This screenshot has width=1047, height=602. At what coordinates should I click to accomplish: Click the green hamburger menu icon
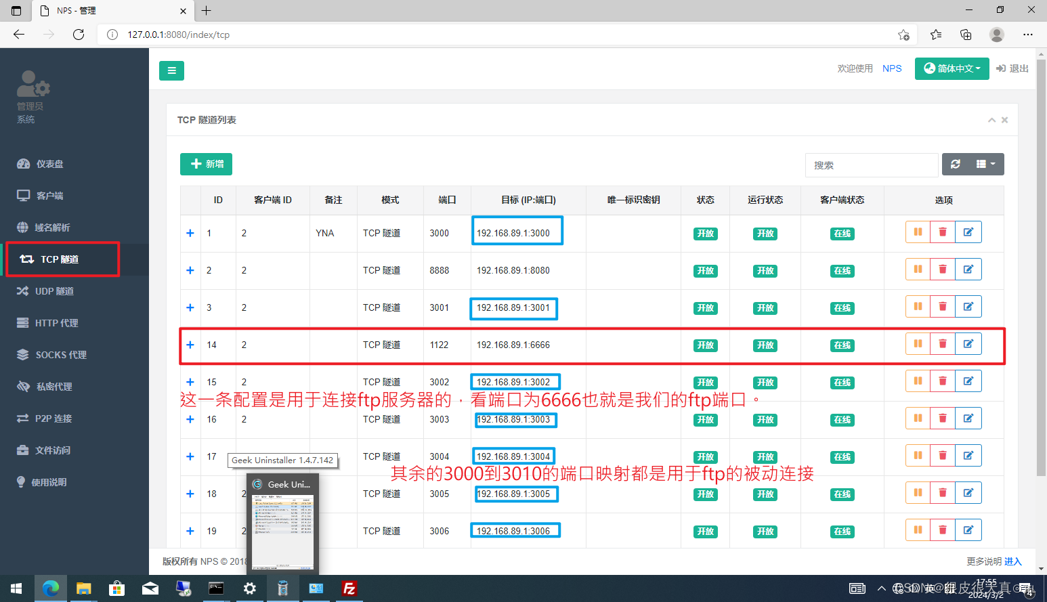pyautogui.click(x=171, y=70)
